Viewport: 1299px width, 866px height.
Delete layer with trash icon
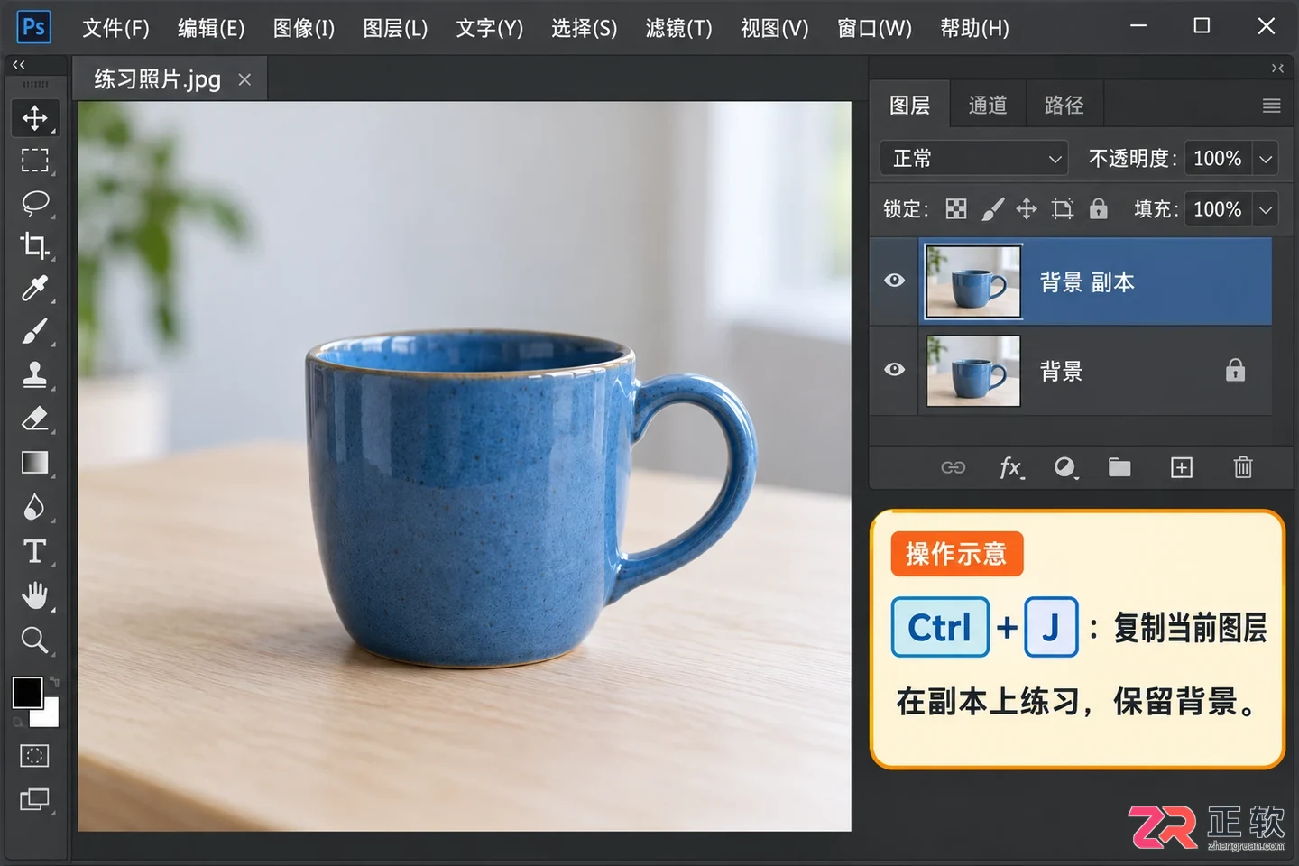pyautogui.click(x=1243, y=467)
